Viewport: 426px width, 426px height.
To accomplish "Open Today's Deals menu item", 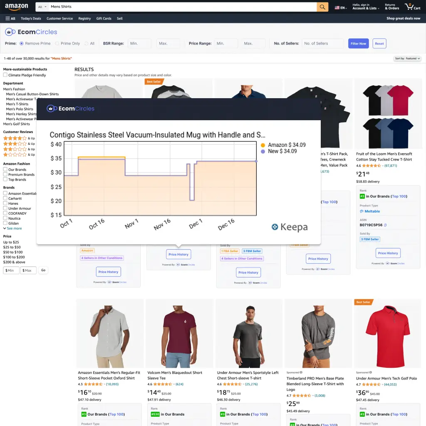I will tap(31, 18).
